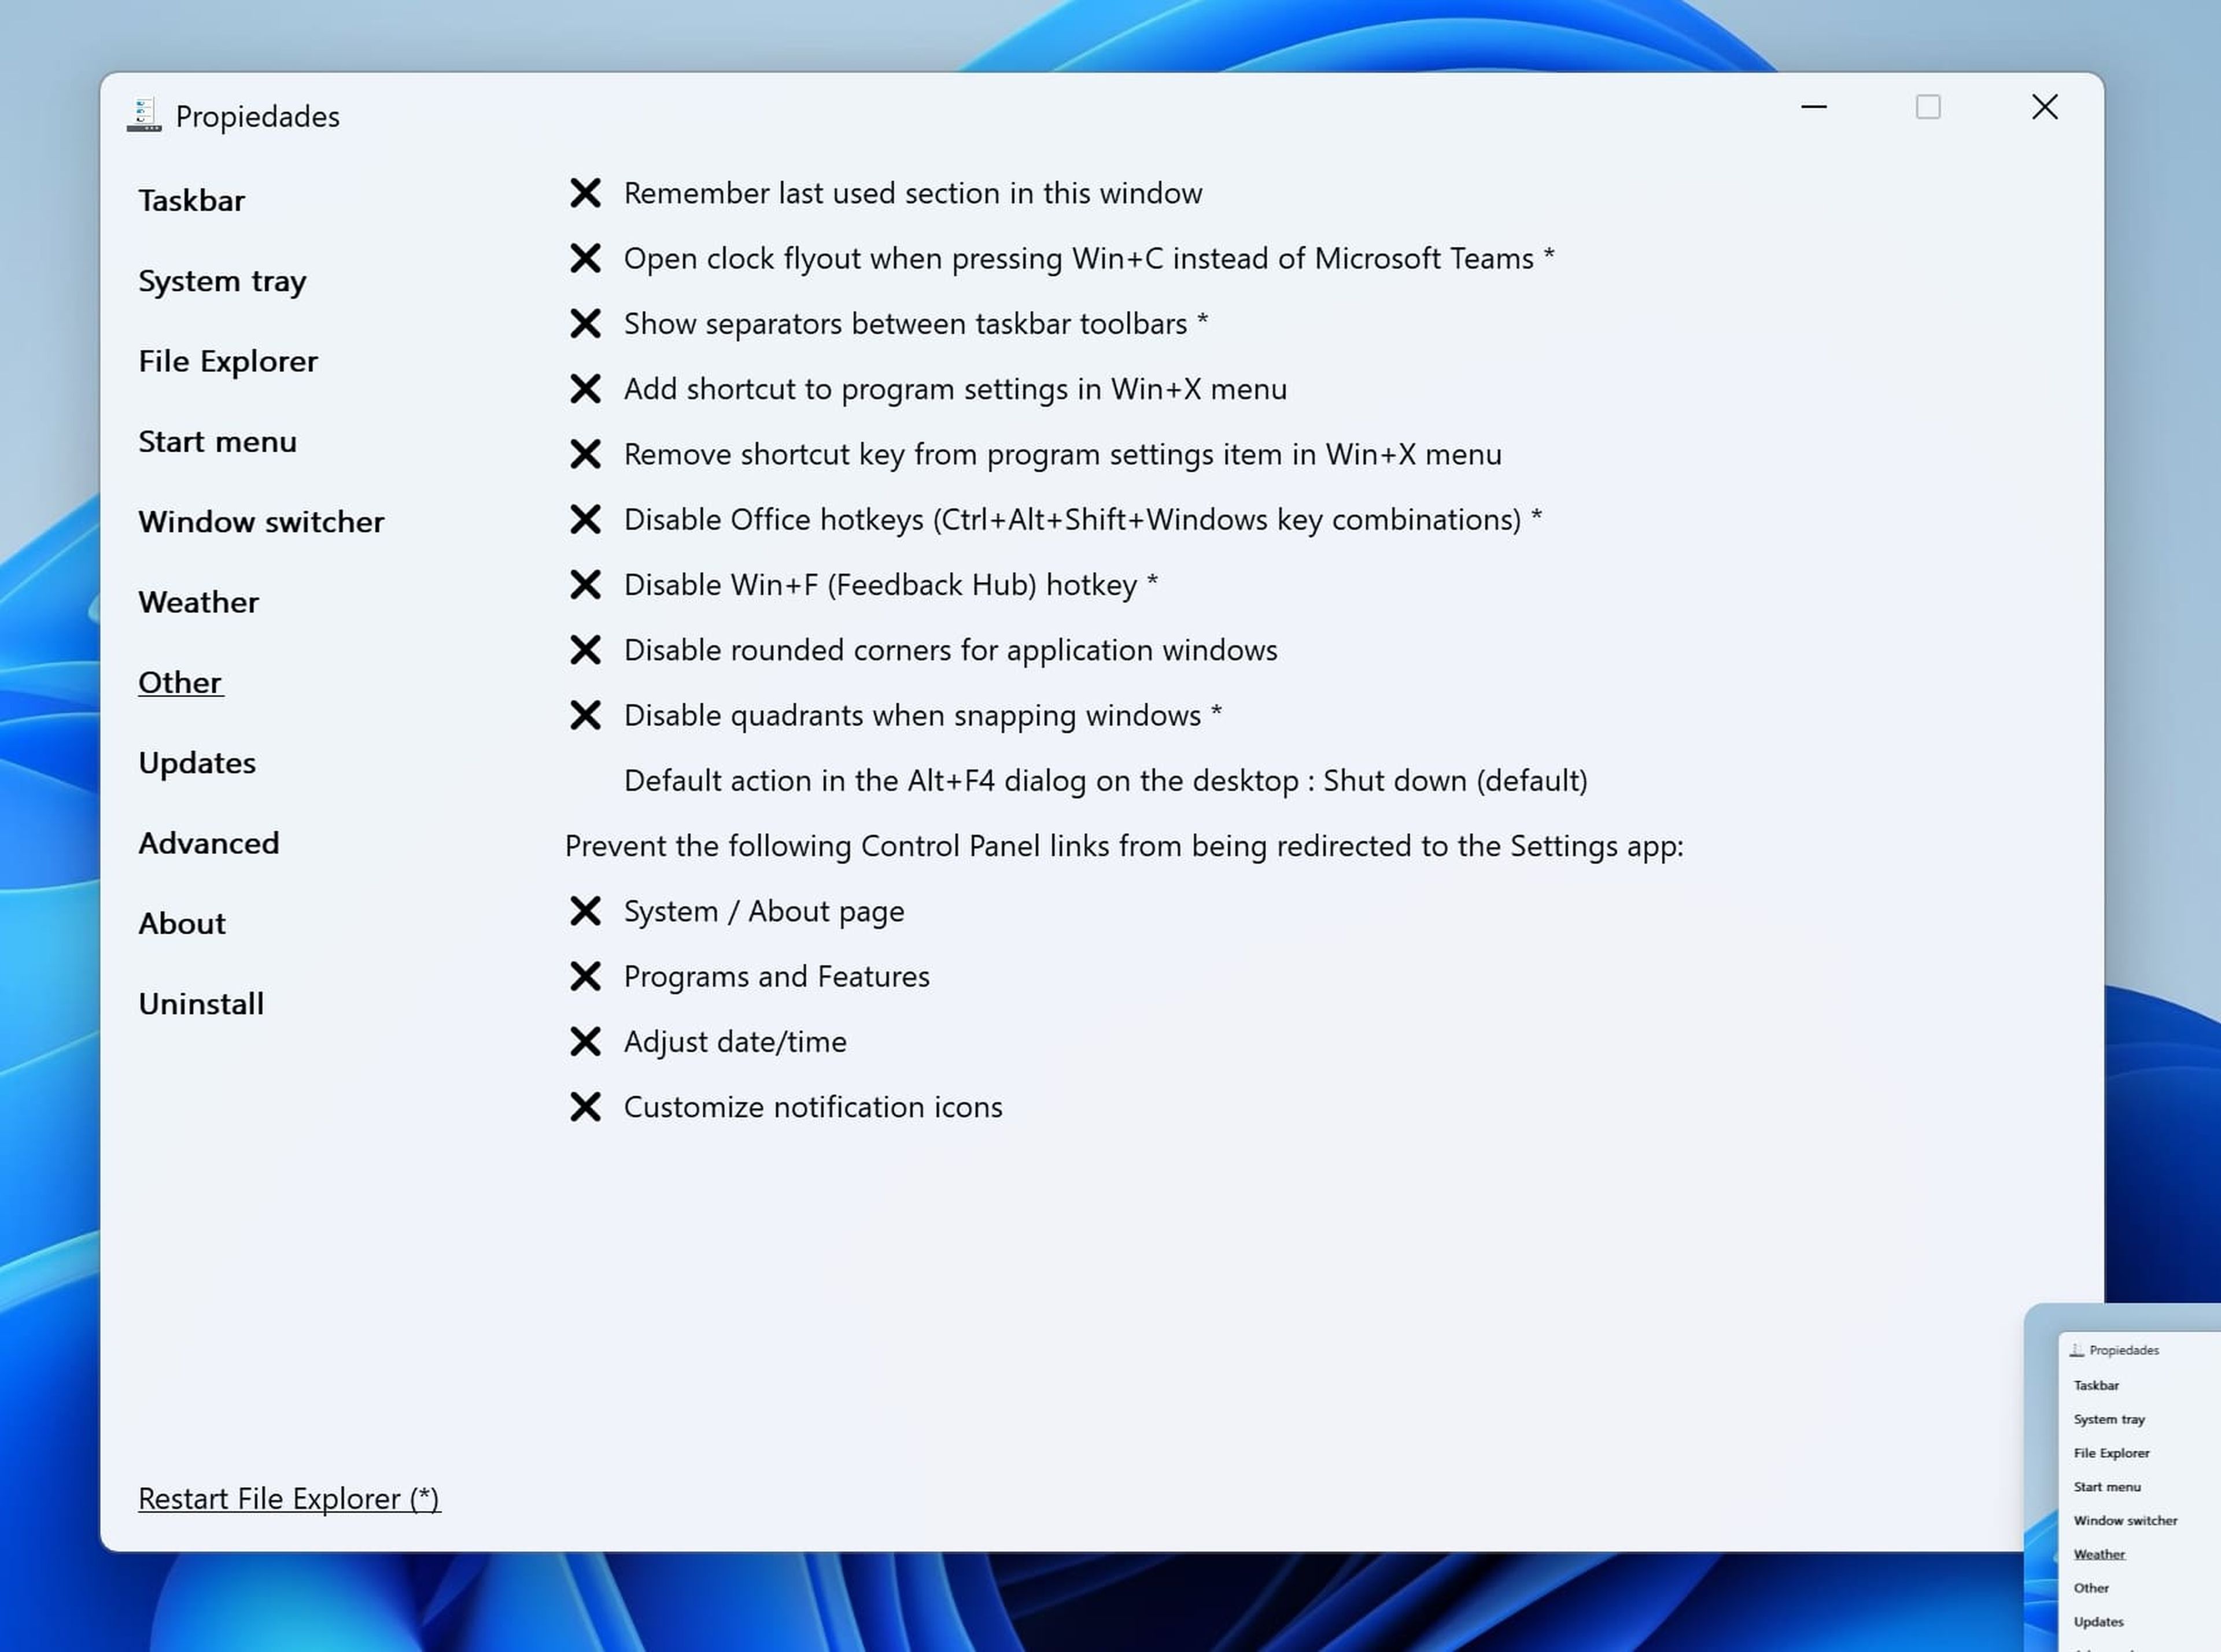Toggle 'Disable rounded corners for application windows'
This screenshot has width=2221, height=1652.
(x=586, y=649)
